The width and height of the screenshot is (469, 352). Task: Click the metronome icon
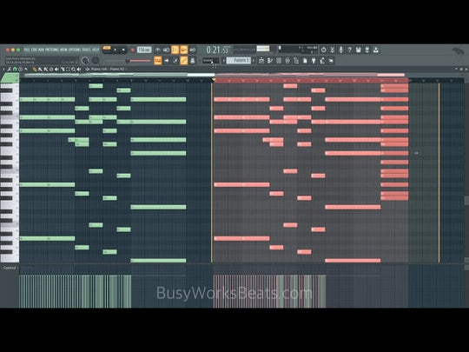(x=157, y=50)
